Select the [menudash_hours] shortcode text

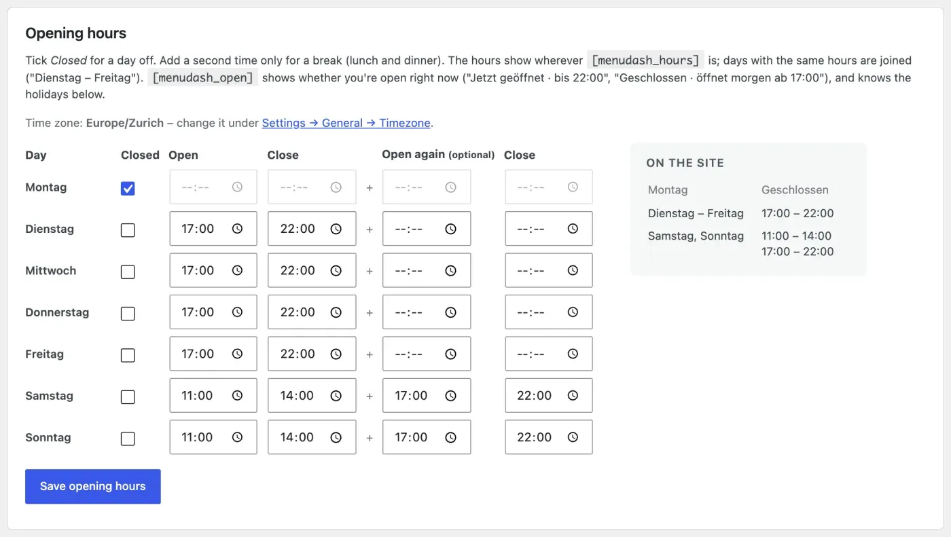coord(645,60)
